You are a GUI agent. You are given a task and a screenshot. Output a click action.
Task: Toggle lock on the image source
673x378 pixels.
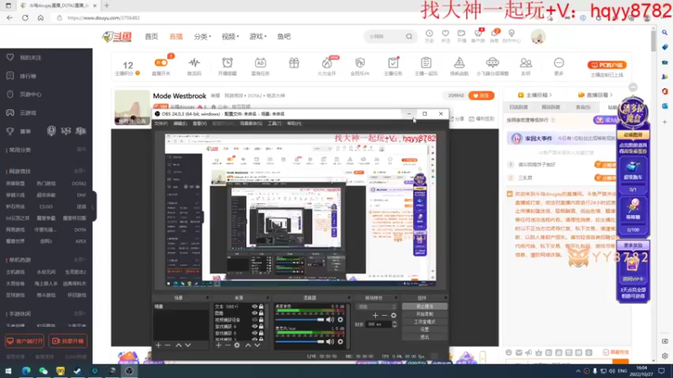coord(261,313)
